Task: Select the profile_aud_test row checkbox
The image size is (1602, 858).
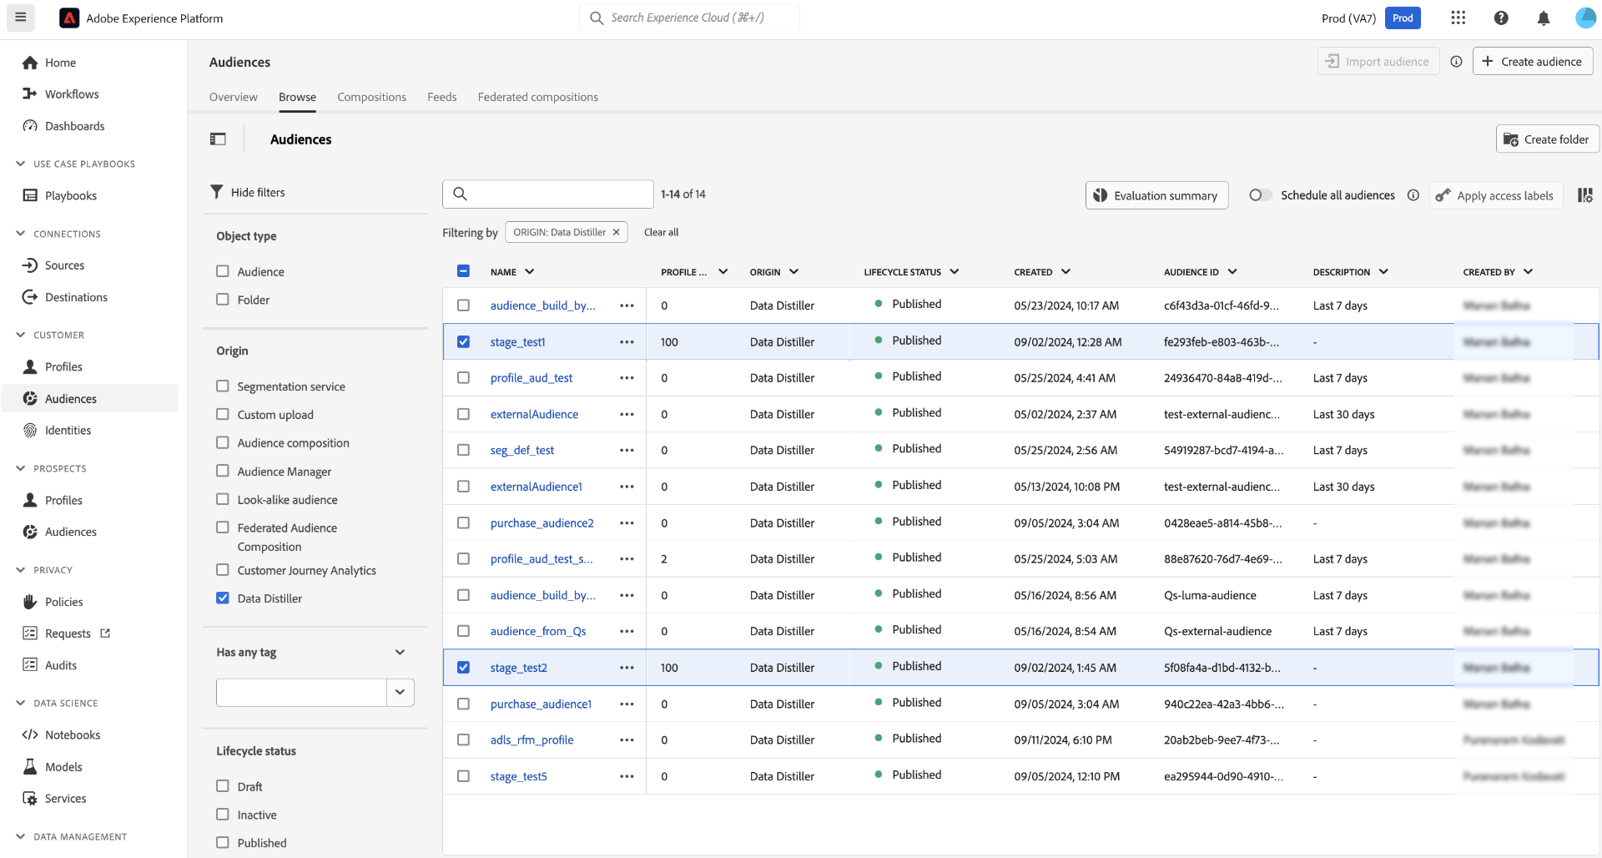Action: [463, 378]
